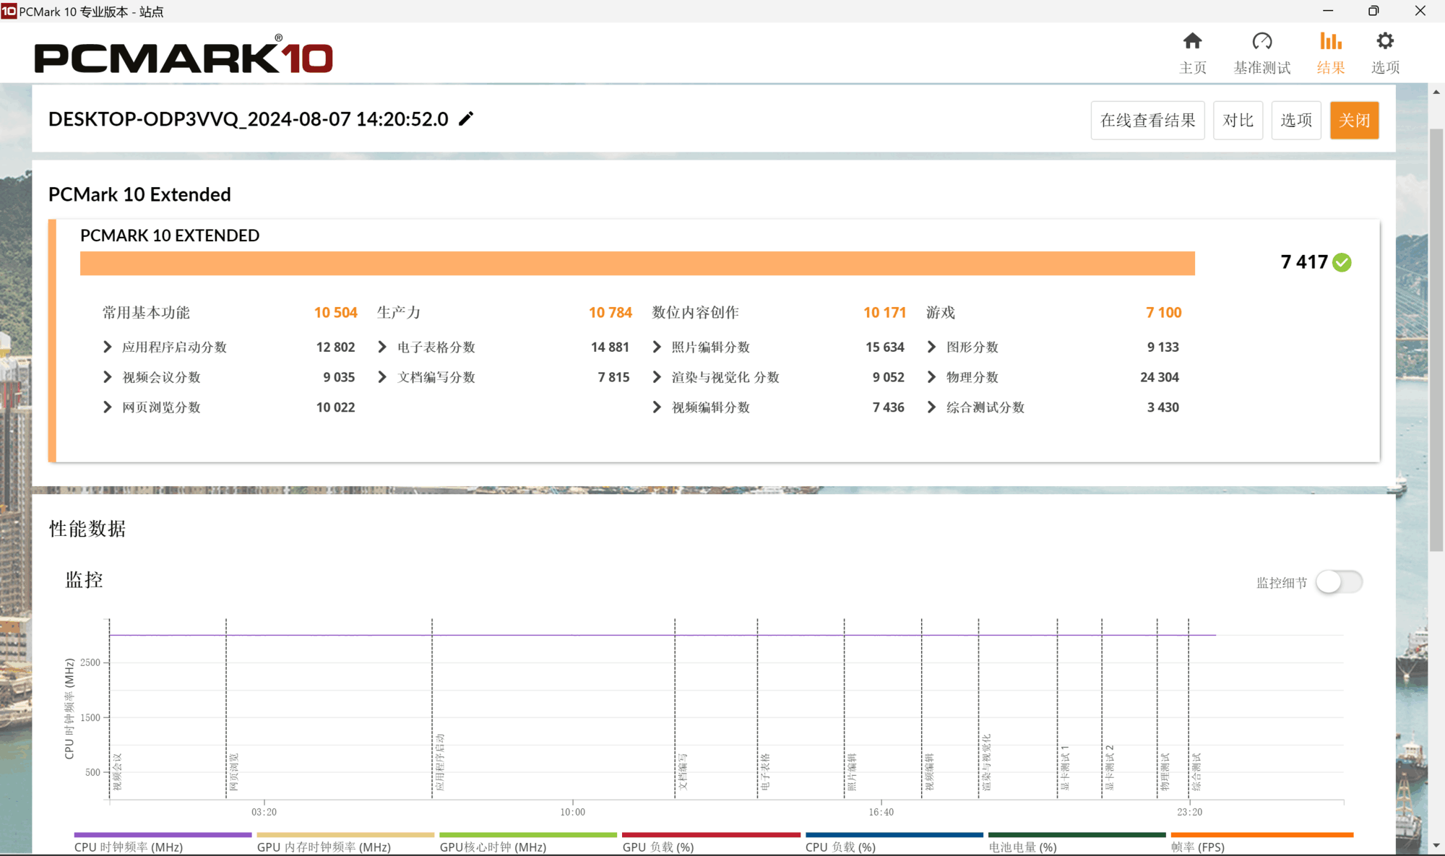This screenshot has width=1445, height=856.
Task: Expand 照片编辑分数 row
Action: 657,347
